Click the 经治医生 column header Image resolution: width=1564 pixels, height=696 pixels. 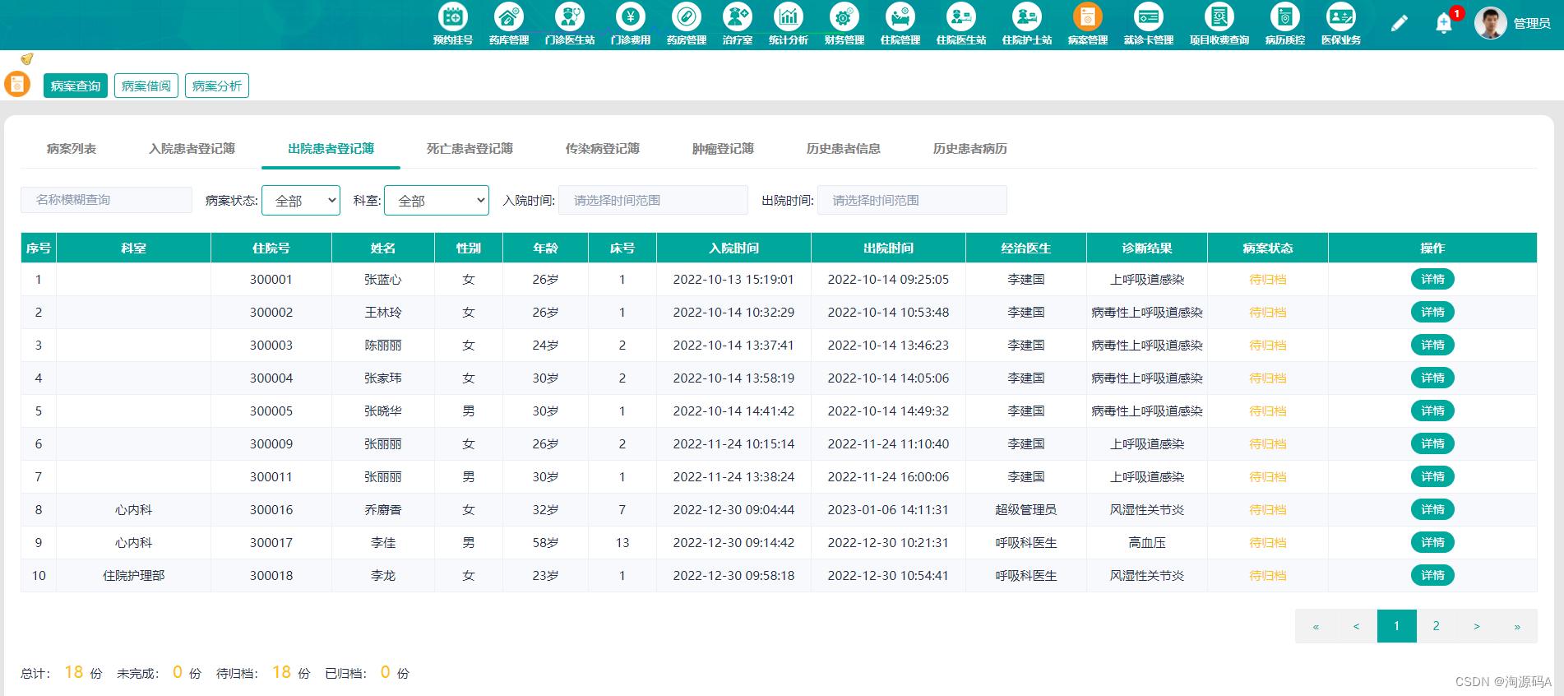[1025, 248]
